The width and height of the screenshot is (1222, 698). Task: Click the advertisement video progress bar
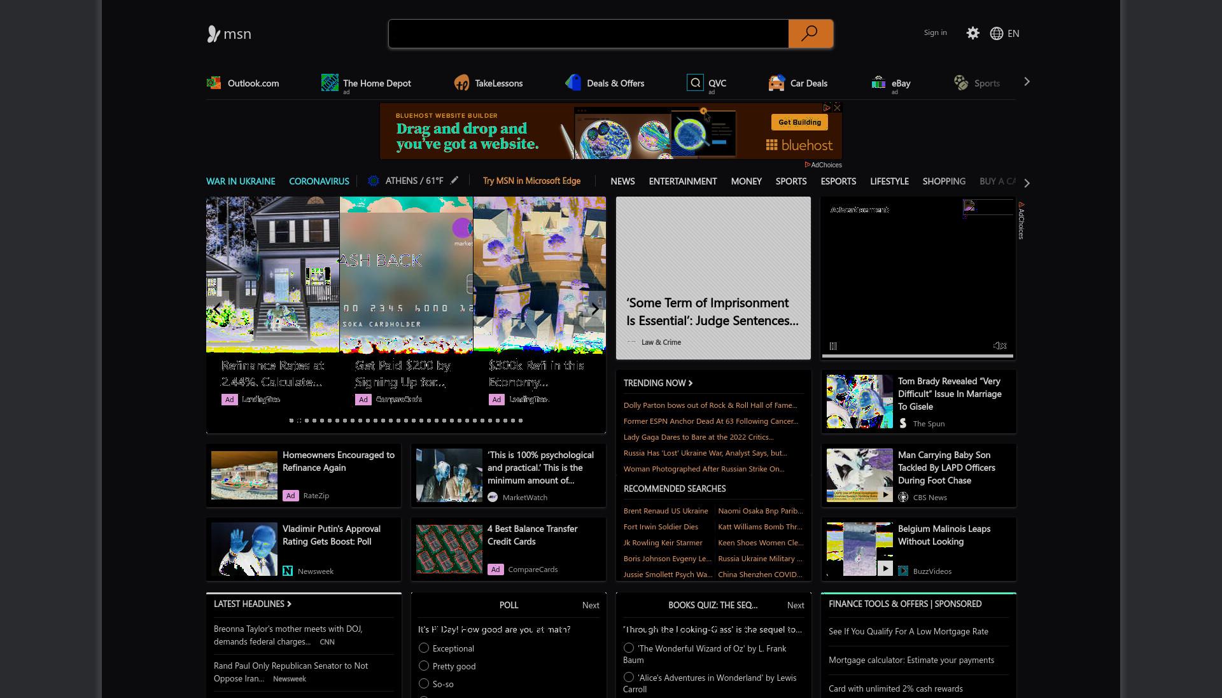point(918,356)
